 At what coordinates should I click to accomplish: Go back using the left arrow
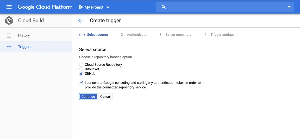pos(80,21)
